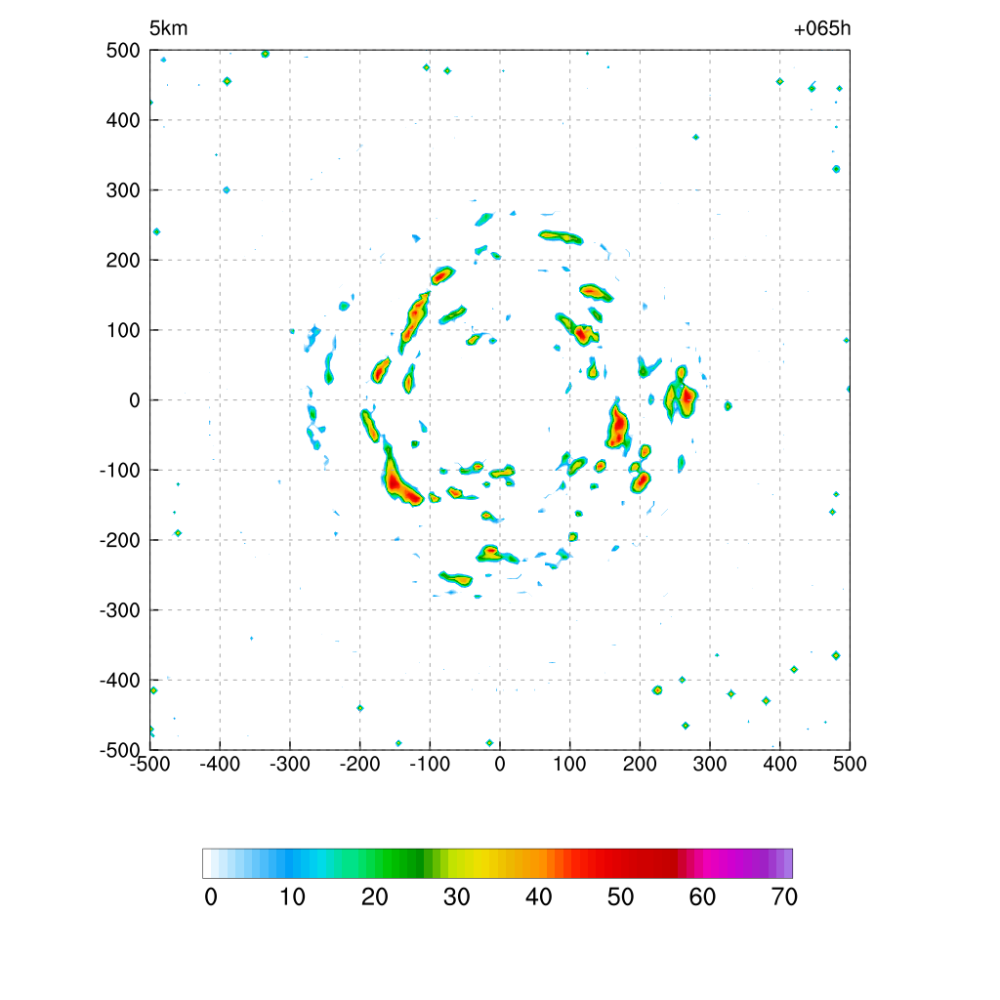Select the vertical axis tick label 300

click(123, 190)
